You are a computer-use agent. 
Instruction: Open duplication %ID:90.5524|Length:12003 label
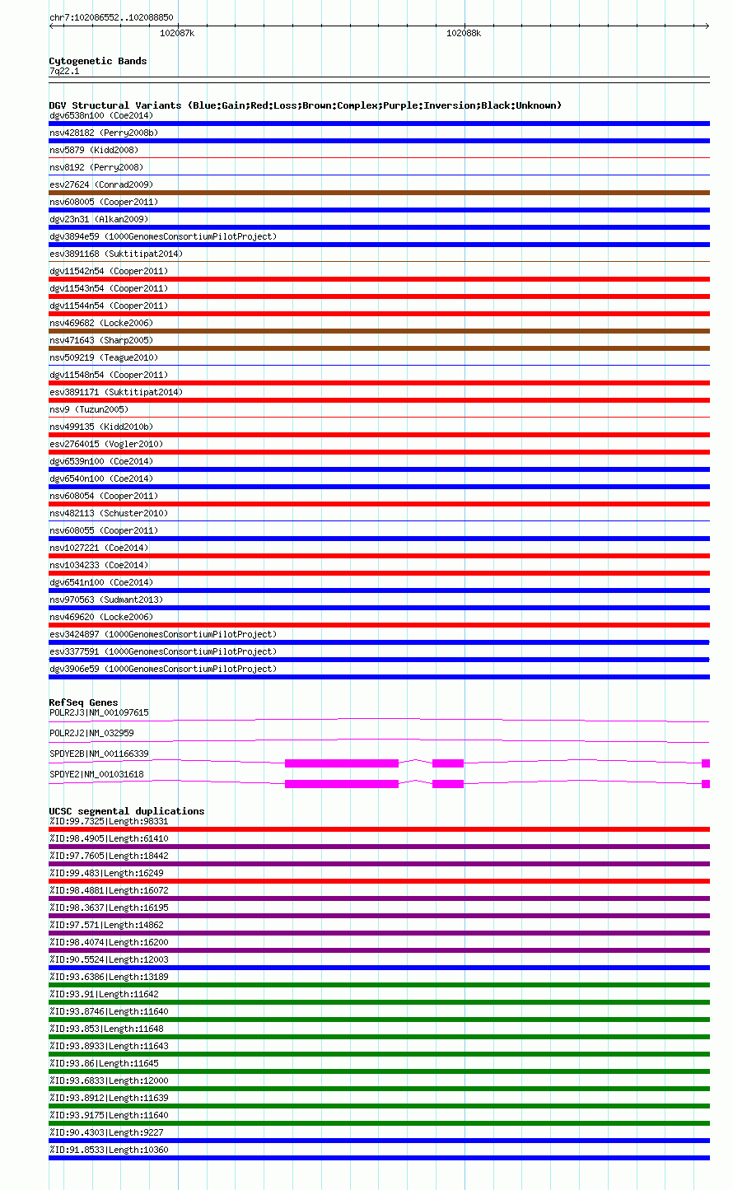(x=109, y=959)
